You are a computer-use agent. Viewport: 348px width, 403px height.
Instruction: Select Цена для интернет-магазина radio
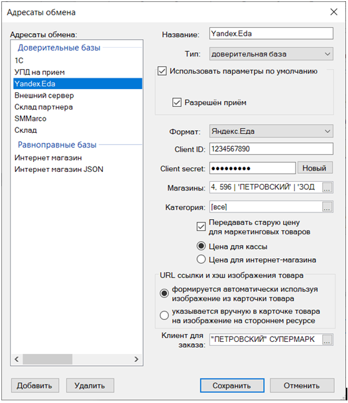point(201,260)
